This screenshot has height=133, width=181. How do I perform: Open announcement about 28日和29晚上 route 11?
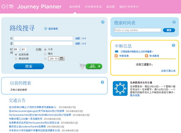33,107
